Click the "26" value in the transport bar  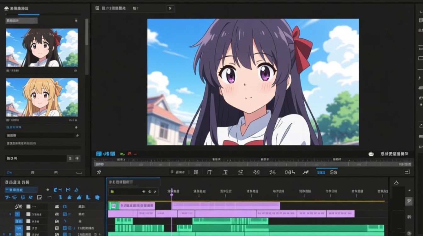272,172
